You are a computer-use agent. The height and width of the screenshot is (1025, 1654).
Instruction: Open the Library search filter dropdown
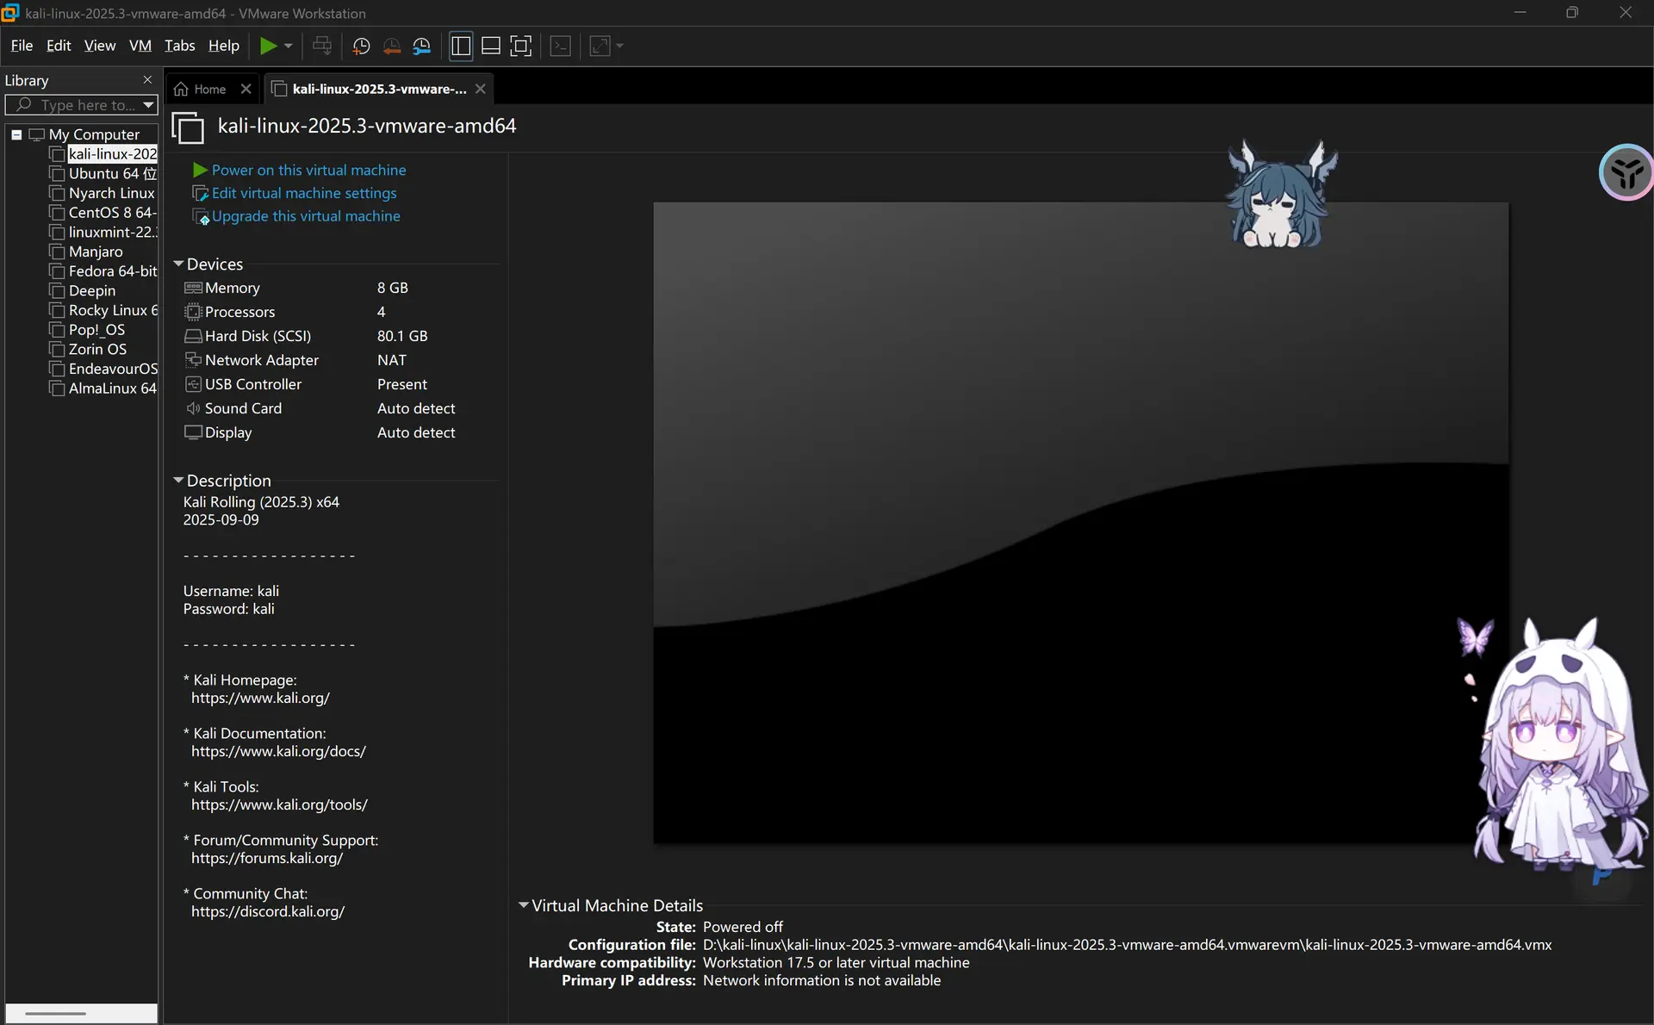[149, 105]
